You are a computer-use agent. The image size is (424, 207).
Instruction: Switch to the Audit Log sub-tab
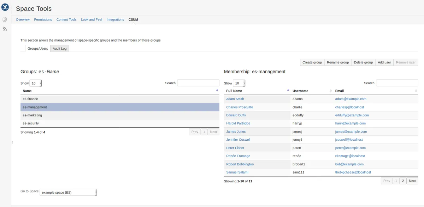tap(60, 48)
